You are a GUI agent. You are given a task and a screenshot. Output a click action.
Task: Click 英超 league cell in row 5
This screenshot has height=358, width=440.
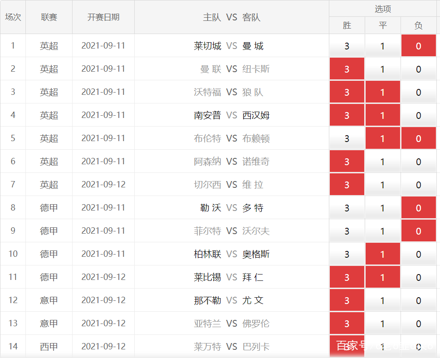(49, 138)
